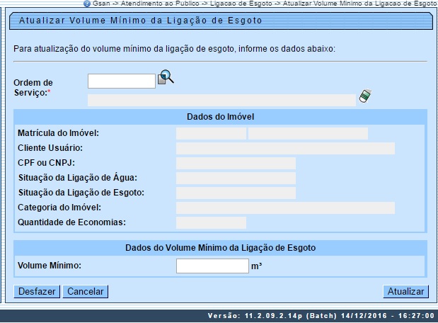Click the Situação da Ligação de Esgoto field
Image resolution: width=438 pixels, height=323 pixels.
point(236,193)
